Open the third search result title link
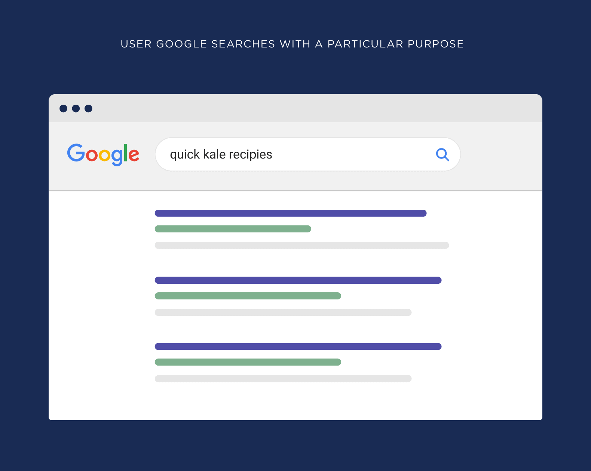The height and width of the screenshot is (471, 591). pos(298,347)
